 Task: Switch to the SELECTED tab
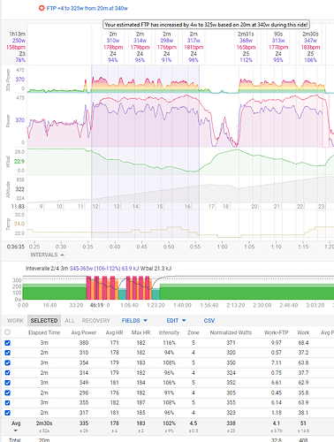click(44, 321)
